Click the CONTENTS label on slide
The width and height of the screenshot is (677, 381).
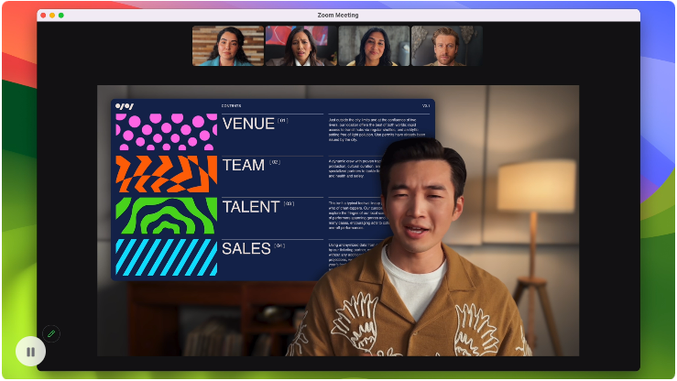[x=232, y=105]
